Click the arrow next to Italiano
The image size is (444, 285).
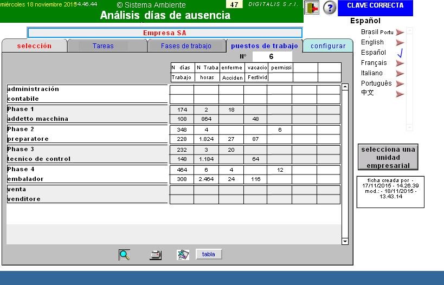pos(400,73)
